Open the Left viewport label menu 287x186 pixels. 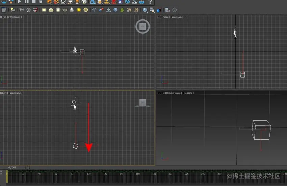(4, 93)
